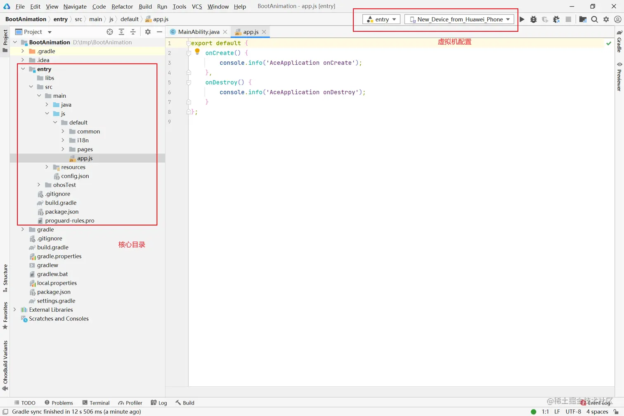Open IDE settings gear icon in top toolbar

(x=606, y=19)
